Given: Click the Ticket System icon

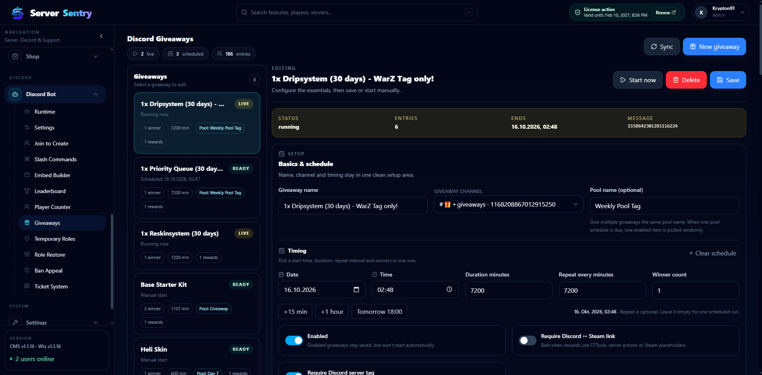Looking at the screenshot, I should (x=27, y=286).
